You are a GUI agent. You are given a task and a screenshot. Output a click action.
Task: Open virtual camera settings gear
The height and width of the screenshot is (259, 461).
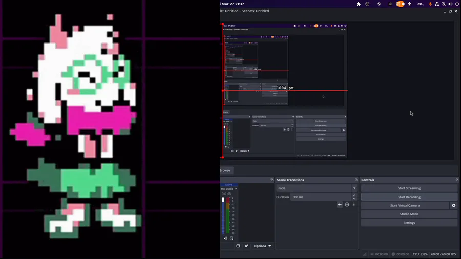point(454,206)
